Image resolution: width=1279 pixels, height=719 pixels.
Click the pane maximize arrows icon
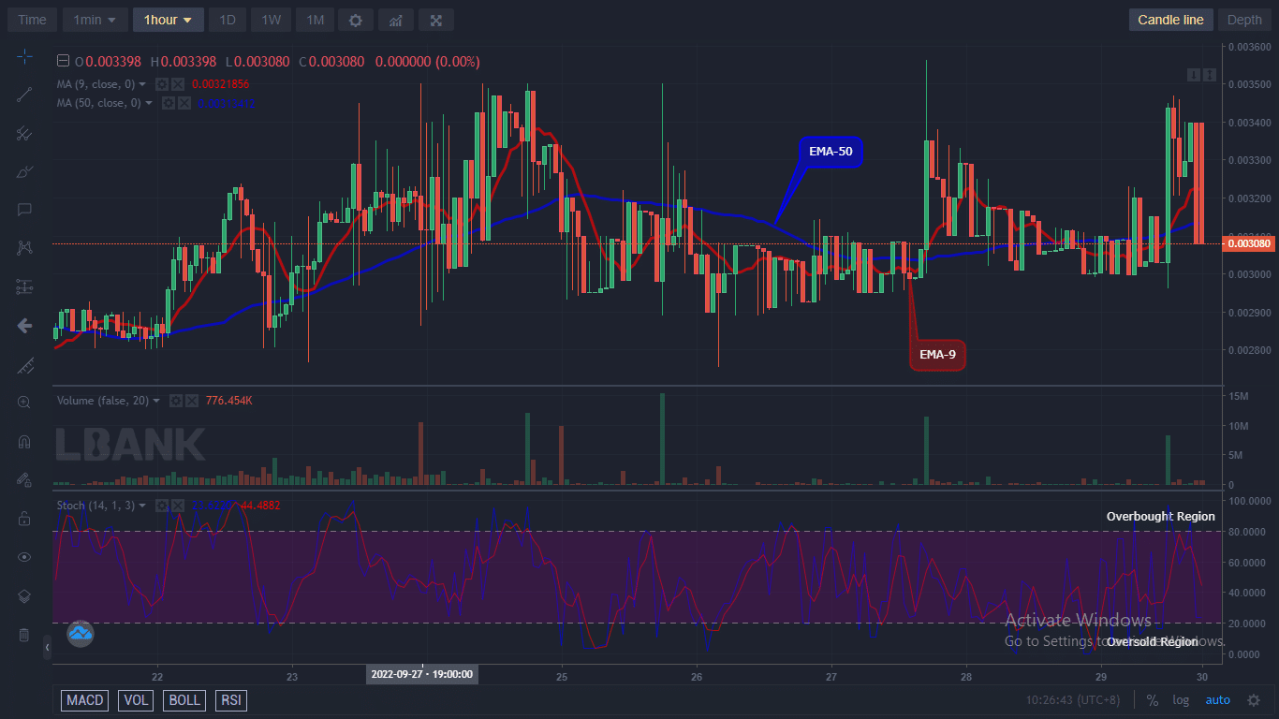pos(1209,74)
